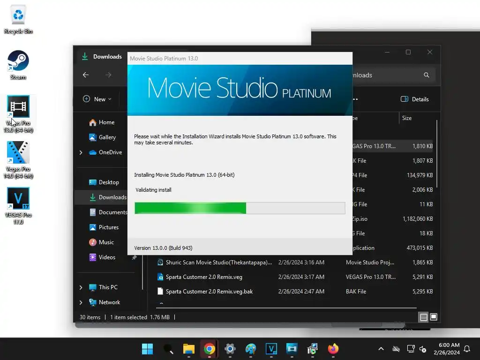
Task: Open the more options ellipsis in explorer toolbar
Action: tap(355, 99)
